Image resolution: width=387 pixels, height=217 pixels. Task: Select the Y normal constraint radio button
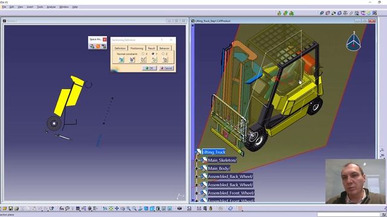point(153,54)
